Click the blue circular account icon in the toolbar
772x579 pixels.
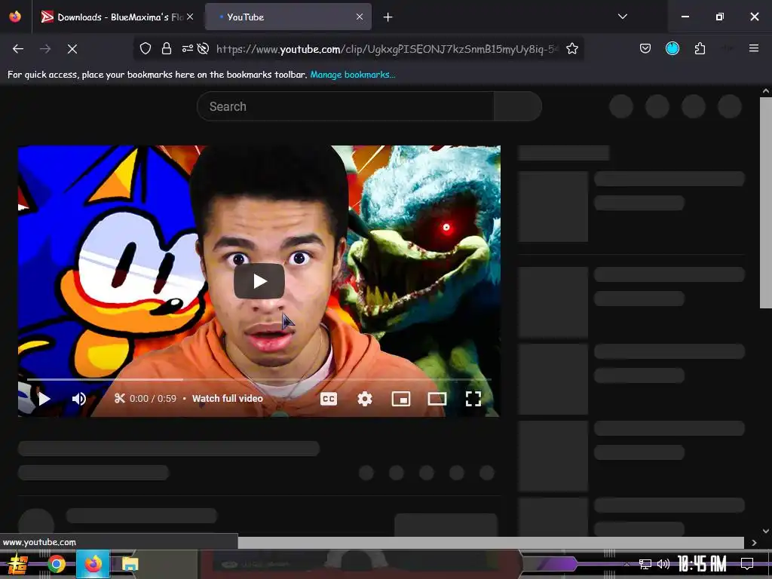click(672, 48)
